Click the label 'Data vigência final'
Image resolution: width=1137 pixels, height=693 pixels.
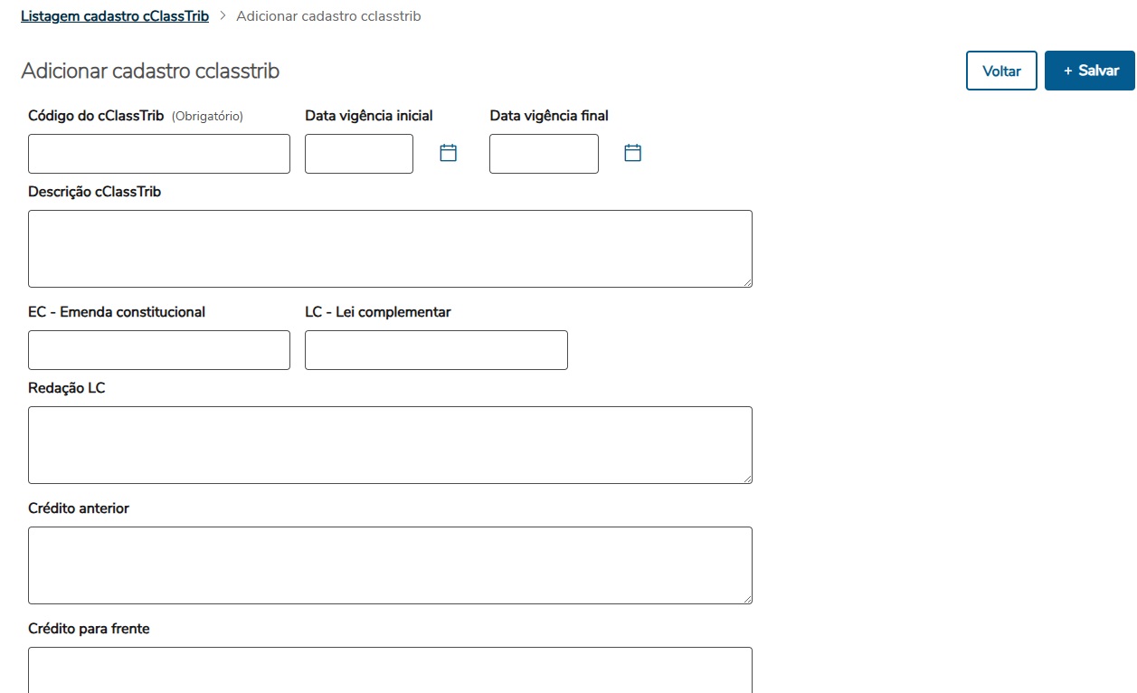[x=549, y=116]
